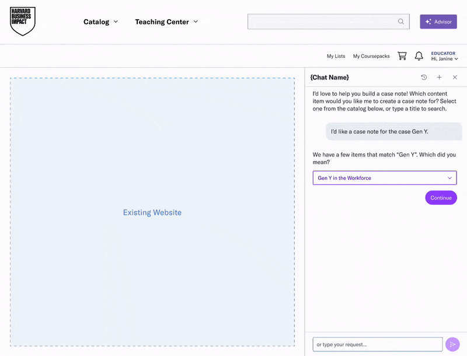Open the Advisor assistant
The image size is (467, 356).
pos(438,22)
